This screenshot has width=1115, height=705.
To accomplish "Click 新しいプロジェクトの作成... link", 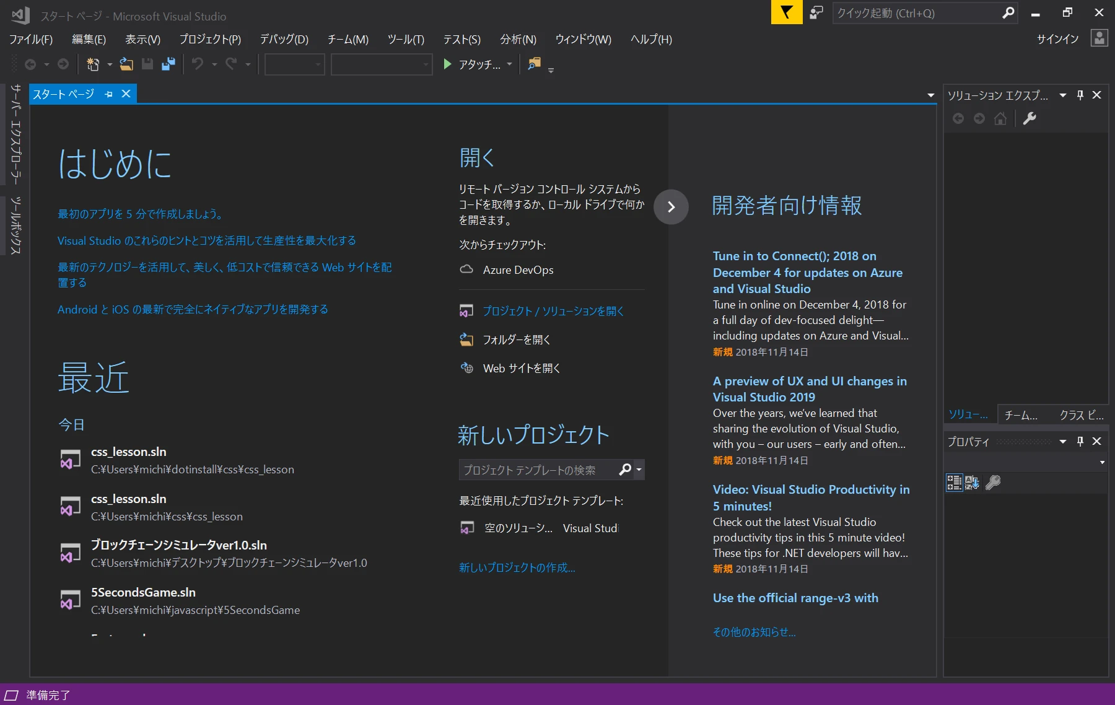I will pyautogui.click(x=517, y=567).
